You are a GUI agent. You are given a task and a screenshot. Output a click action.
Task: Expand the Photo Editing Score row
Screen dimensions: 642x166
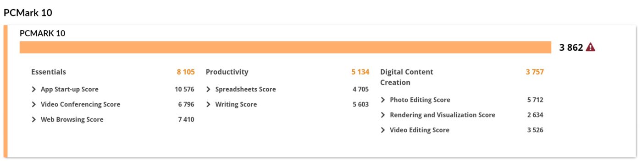pyautogui.click(x=383, y=100)
